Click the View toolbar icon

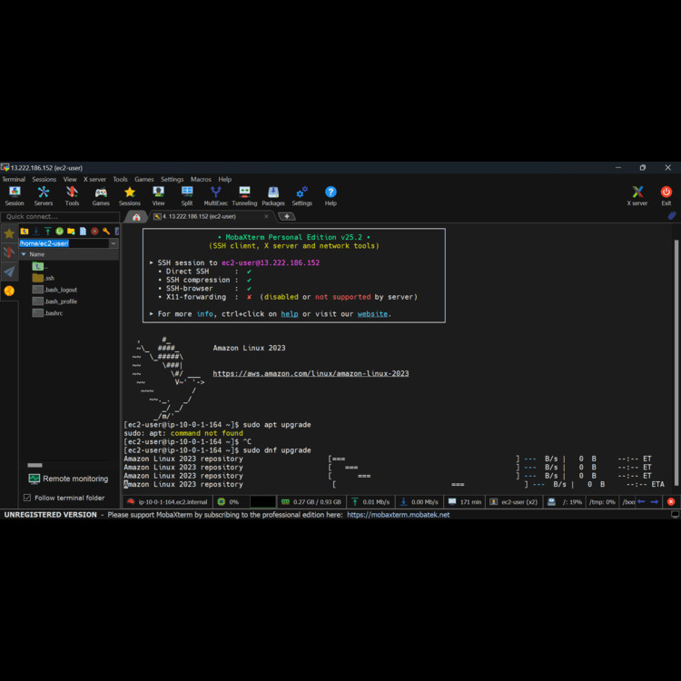click(x=158, y=196)
